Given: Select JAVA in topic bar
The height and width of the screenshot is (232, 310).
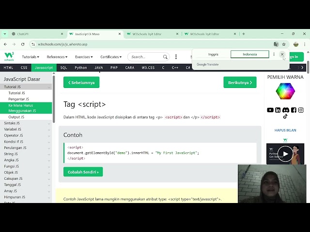Looking at the screenshot, I should (99, 68).
